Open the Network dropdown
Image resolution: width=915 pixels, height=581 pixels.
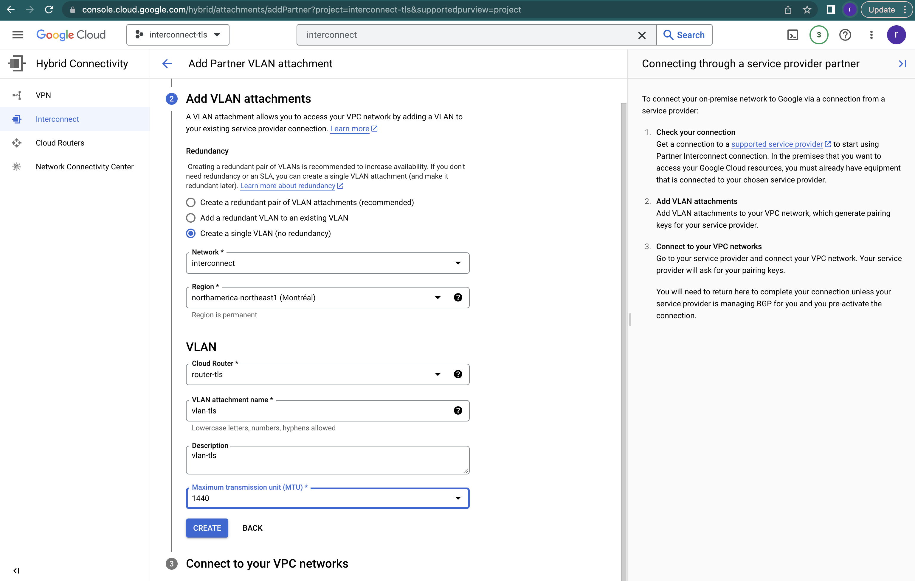458,263
